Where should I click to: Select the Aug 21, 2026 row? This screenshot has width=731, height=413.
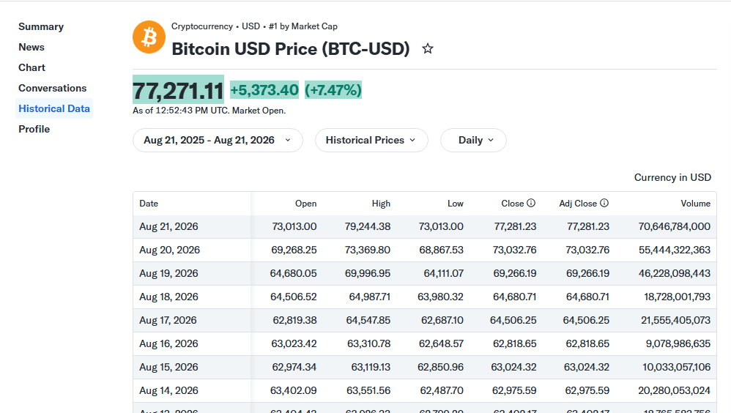(425, 226)
